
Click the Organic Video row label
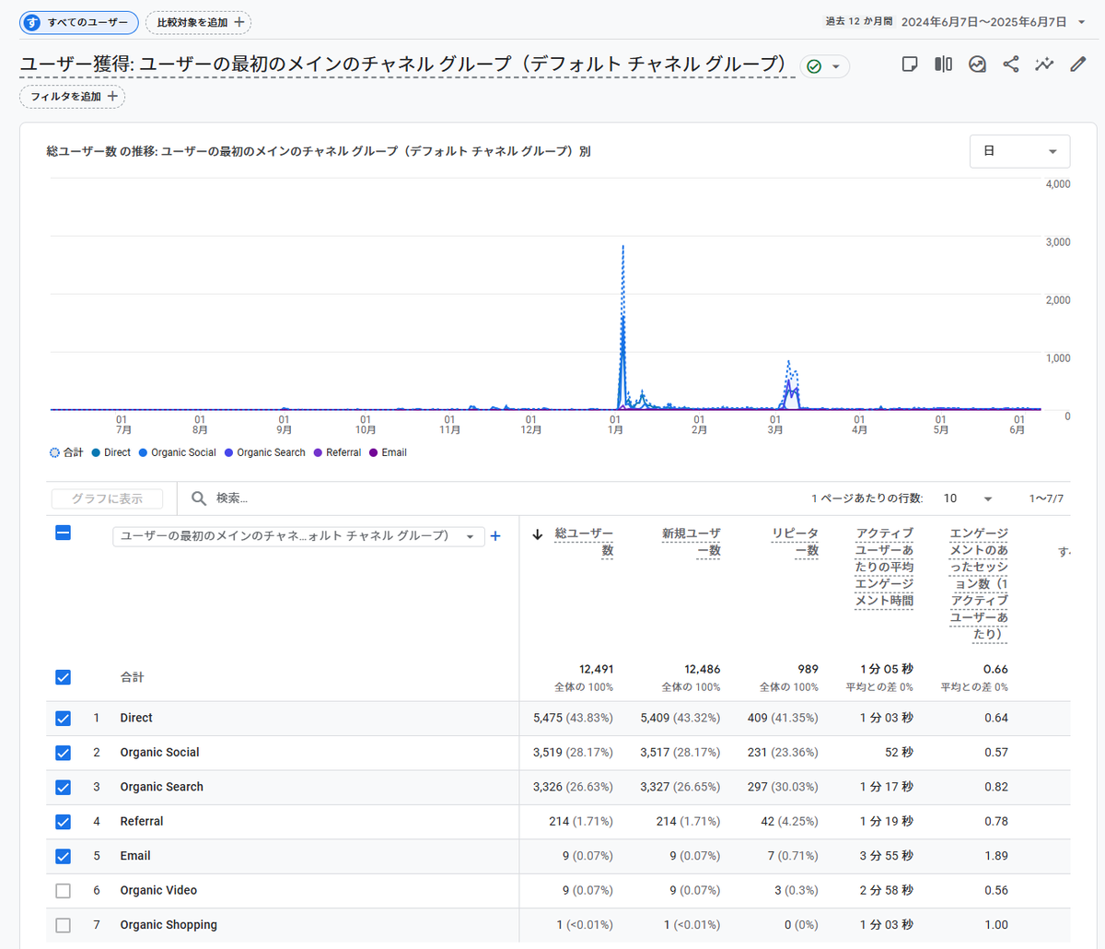pos(158,891)
